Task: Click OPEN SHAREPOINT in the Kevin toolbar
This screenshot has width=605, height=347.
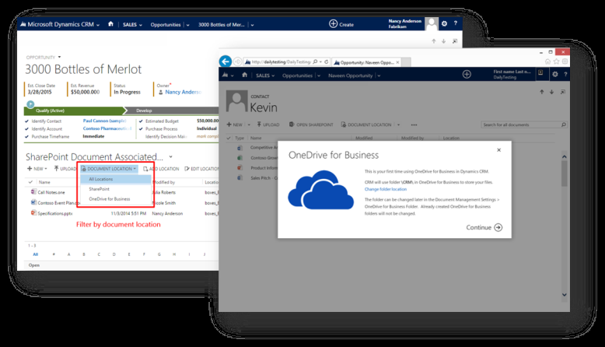Action: point(311,124)
